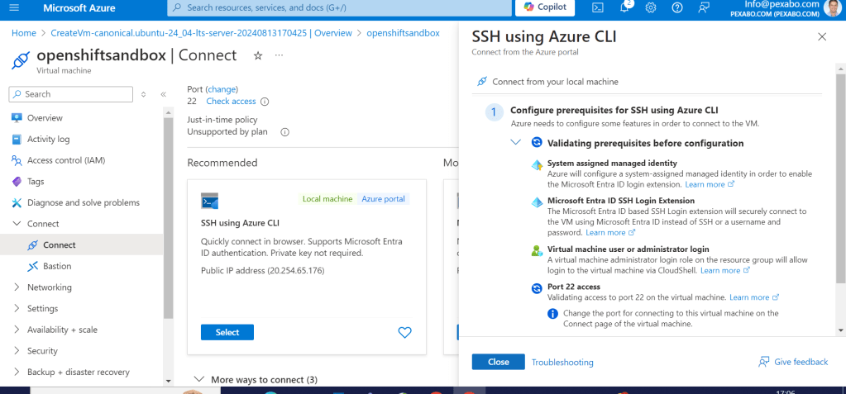Click the blue info icon about changing port

coord(552,314)
